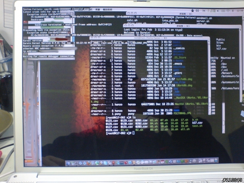Viewport: 244px width, 183px height.
Task: Click the .emacs file name
Action: pos(177,64)
